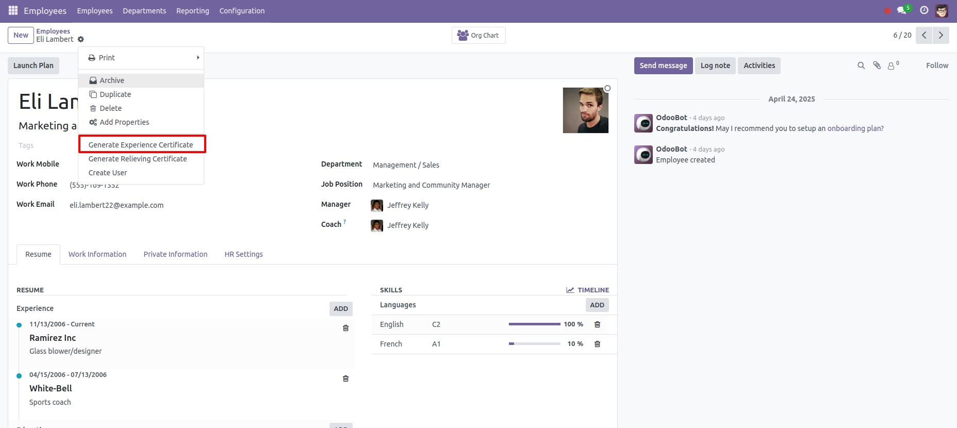This screenshot has width=957, height=428.
Task: Select Generate Relieving Certificate
Action: (x=141, y=159)
